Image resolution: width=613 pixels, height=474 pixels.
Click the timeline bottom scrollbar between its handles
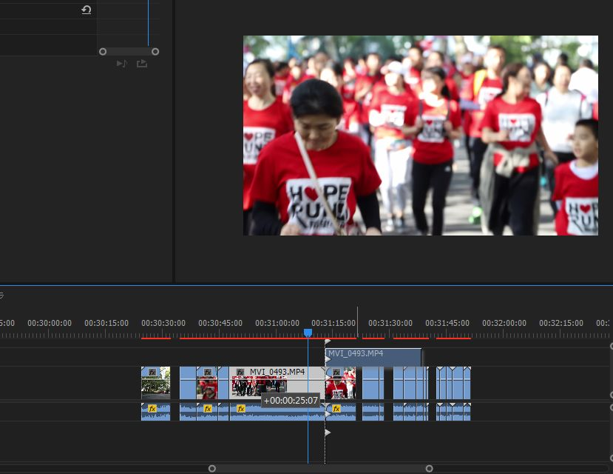coord(321,469)
